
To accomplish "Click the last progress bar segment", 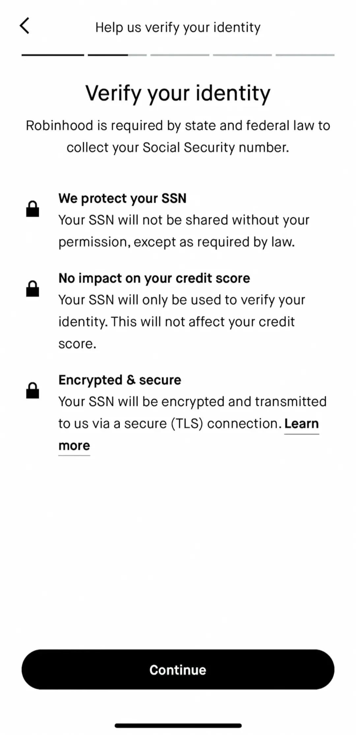I will (305, 55).
